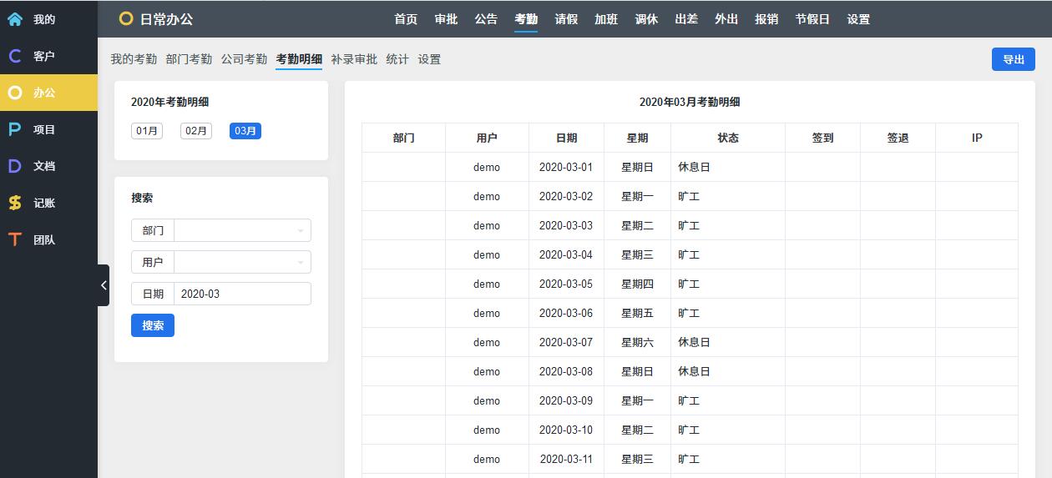Switch to the 部门考勤 tab
This screenshot has width=1052, height=478.
[x=189, y=59]
